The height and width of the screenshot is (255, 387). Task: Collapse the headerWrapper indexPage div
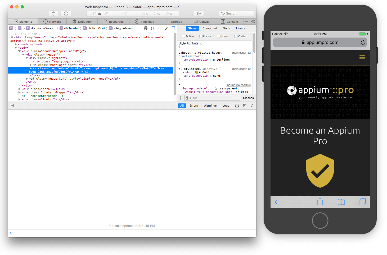pyautogui.click(x=19, y=51)
